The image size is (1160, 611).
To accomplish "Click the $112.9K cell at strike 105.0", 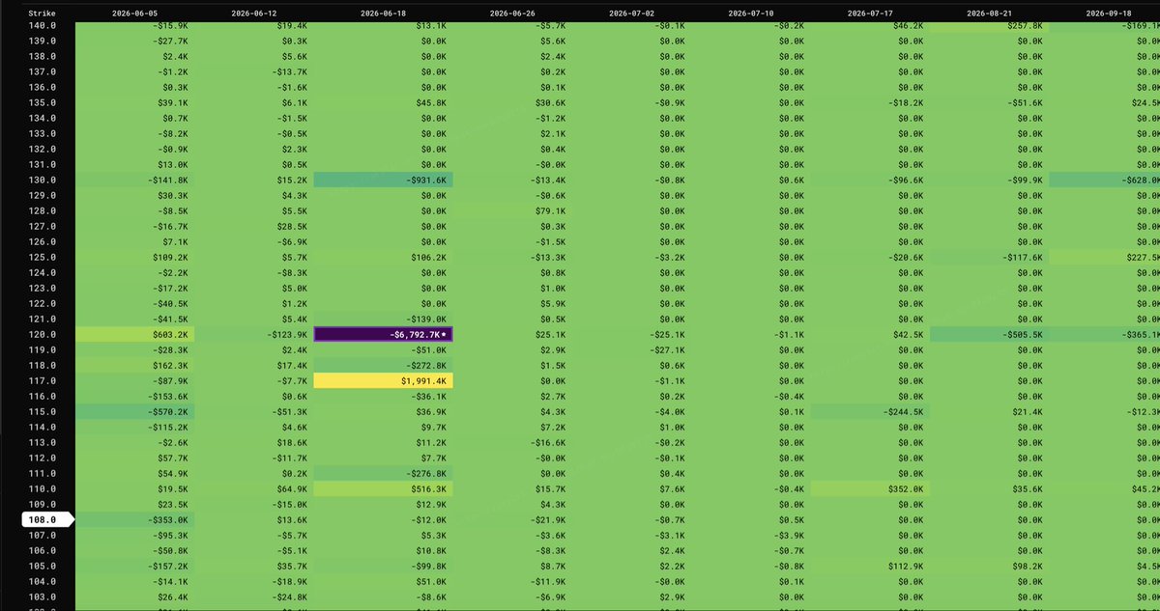I will tap(871, 566).
